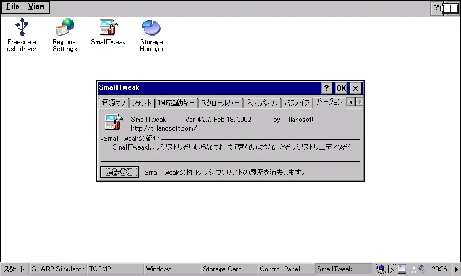Click the storage card tray icon
This screenshot has width=461, height=276.
coord(402,269)
